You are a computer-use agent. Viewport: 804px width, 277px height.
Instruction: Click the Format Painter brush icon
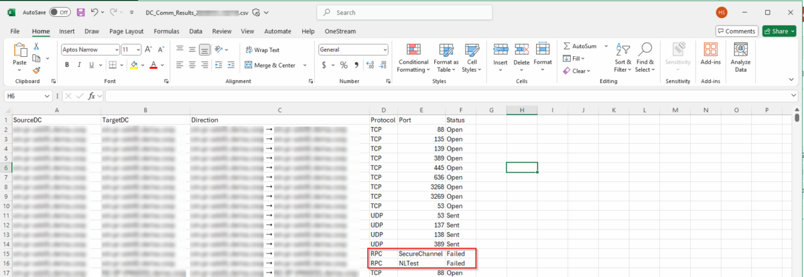click(36, 70)
